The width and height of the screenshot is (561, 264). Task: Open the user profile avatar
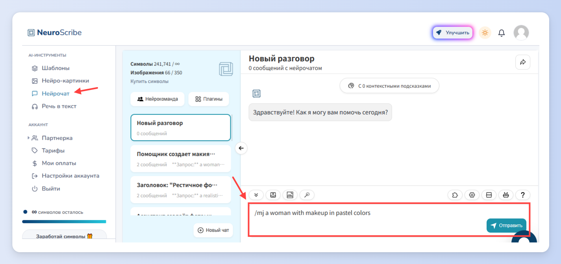pos(521,33)
